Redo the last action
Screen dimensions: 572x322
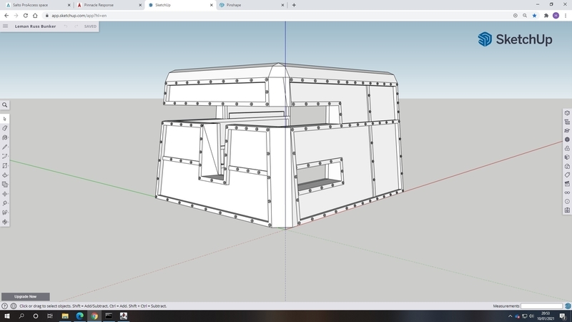tap(77, 26)
